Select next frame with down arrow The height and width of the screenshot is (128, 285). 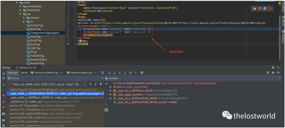pyautogui.click(x=96, y=84)
